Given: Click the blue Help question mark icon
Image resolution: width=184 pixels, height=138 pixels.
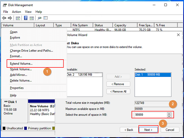Looking at the screenshot, I should coord(26,18).
